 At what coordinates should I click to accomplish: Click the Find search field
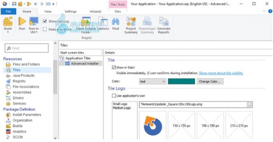pyautogui.click(x=26, y=48)
